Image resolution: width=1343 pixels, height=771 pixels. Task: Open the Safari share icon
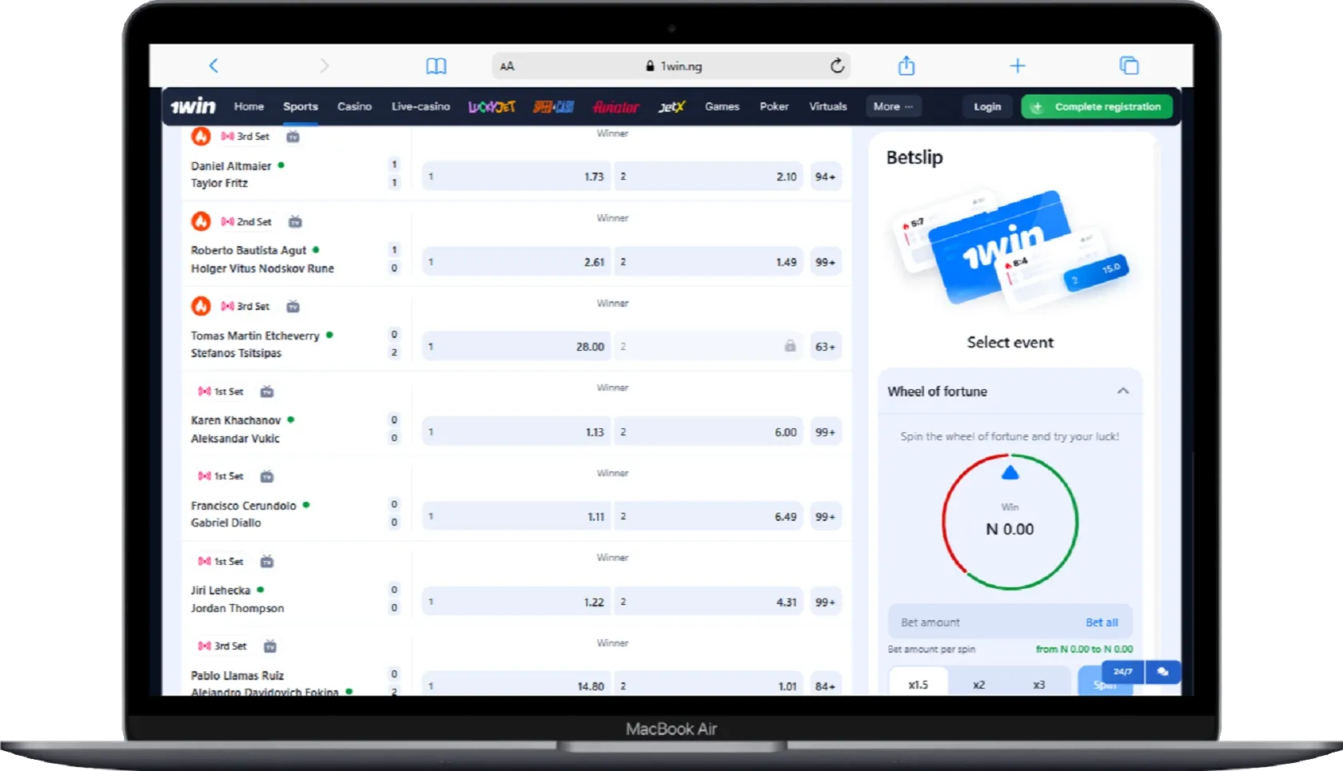[906, 66]
